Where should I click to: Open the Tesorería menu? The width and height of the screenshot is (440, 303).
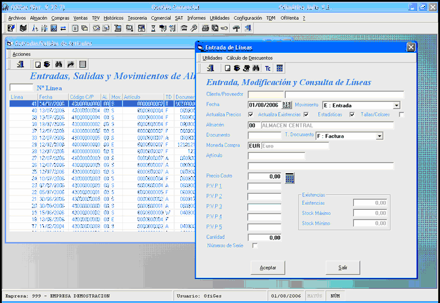pos(137,18)
